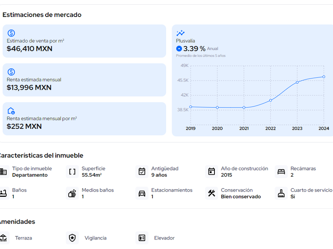Viewport: 333px width, 249px height.
Task: Click the Medios baños icon
Action: pos(72,193)
